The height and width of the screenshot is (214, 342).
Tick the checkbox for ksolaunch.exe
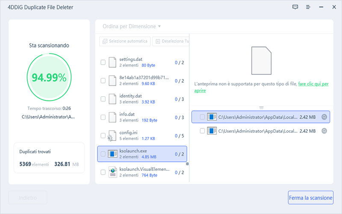pos(103,154)
